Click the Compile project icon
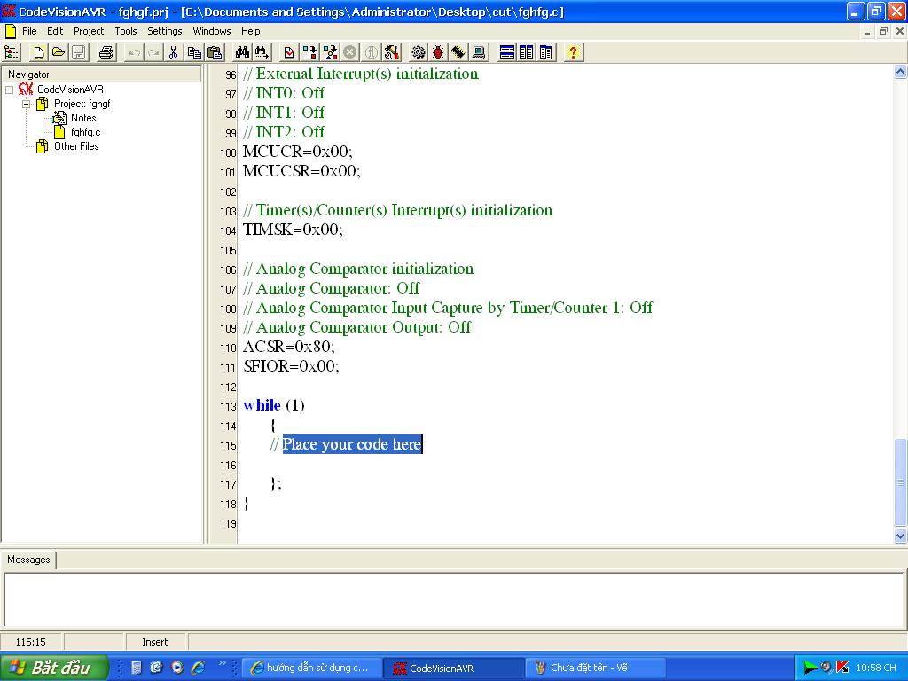The height and width of the screenshot is (681, 908). coord(309,52)
